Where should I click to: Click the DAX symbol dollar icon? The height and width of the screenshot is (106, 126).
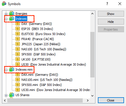click(x=17, y=24)
